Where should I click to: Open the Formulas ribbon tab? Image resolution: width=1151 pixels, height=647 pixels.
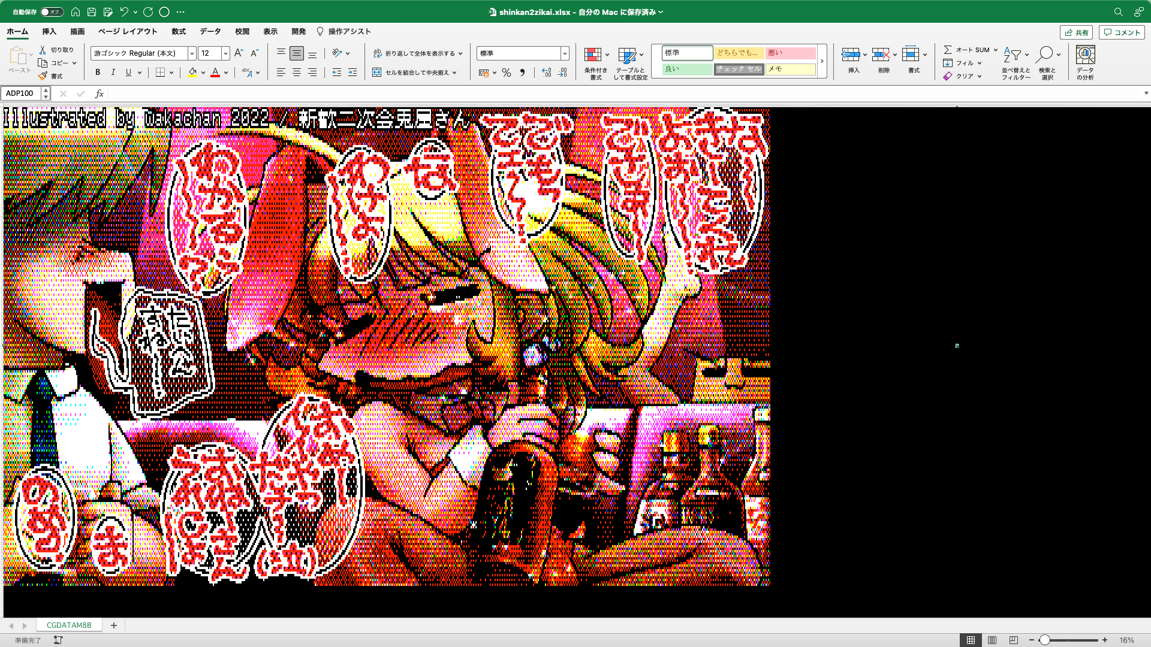tap(179, 31)
